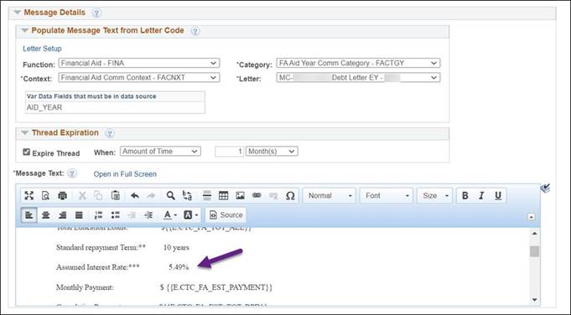This screenshot has height=315, width=571.
Task: Click 'Monthly Payment:' label in message
Action: click(85, 287)
